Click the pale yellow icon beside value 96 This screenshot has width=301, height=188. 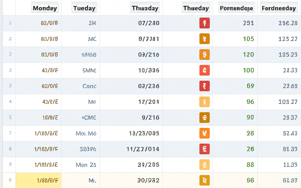tap(204, 102)
